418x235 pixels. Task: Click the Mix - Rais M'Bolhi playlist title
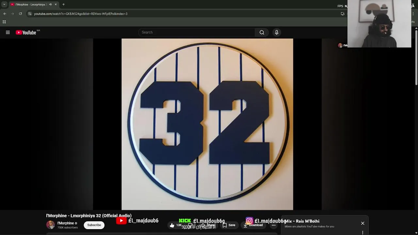[302, 221]
